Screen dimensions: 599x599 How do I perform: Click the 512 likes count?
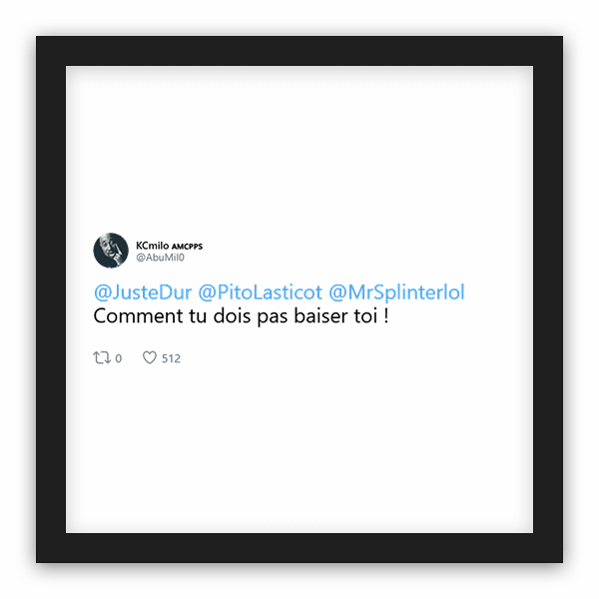tap(171, 358)
